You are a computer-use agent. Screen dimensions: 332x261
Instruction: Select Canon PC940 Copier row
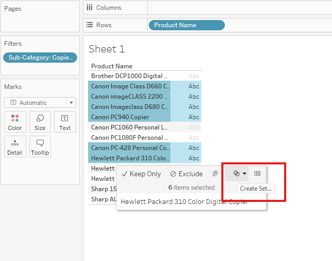[x=129, y=117]
